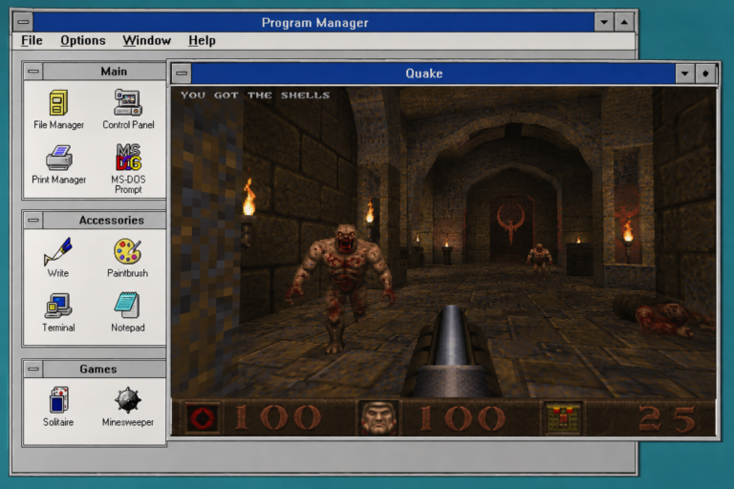Minimize the Program Manager window
Image resolution: width=734 pixels, height=489 pixels.
pos(604,22)
